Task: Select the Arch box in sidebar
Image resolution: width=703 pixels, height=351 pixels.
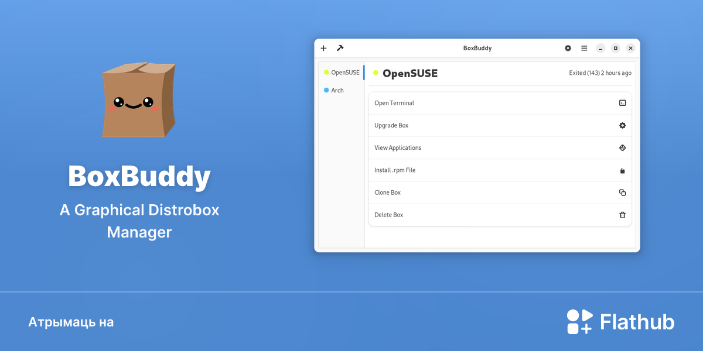Action: click(342, 90)
